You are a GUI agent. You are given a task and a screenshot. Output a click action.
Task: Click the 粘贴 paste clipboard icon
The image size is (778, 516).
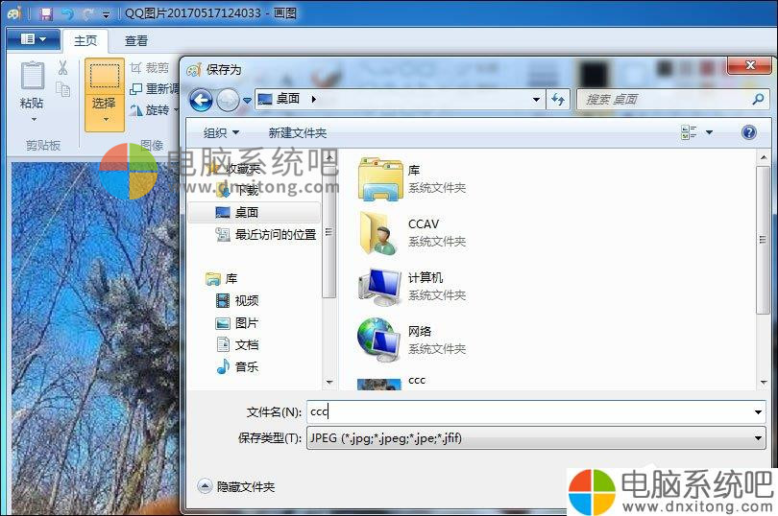(x=33, y=76)
